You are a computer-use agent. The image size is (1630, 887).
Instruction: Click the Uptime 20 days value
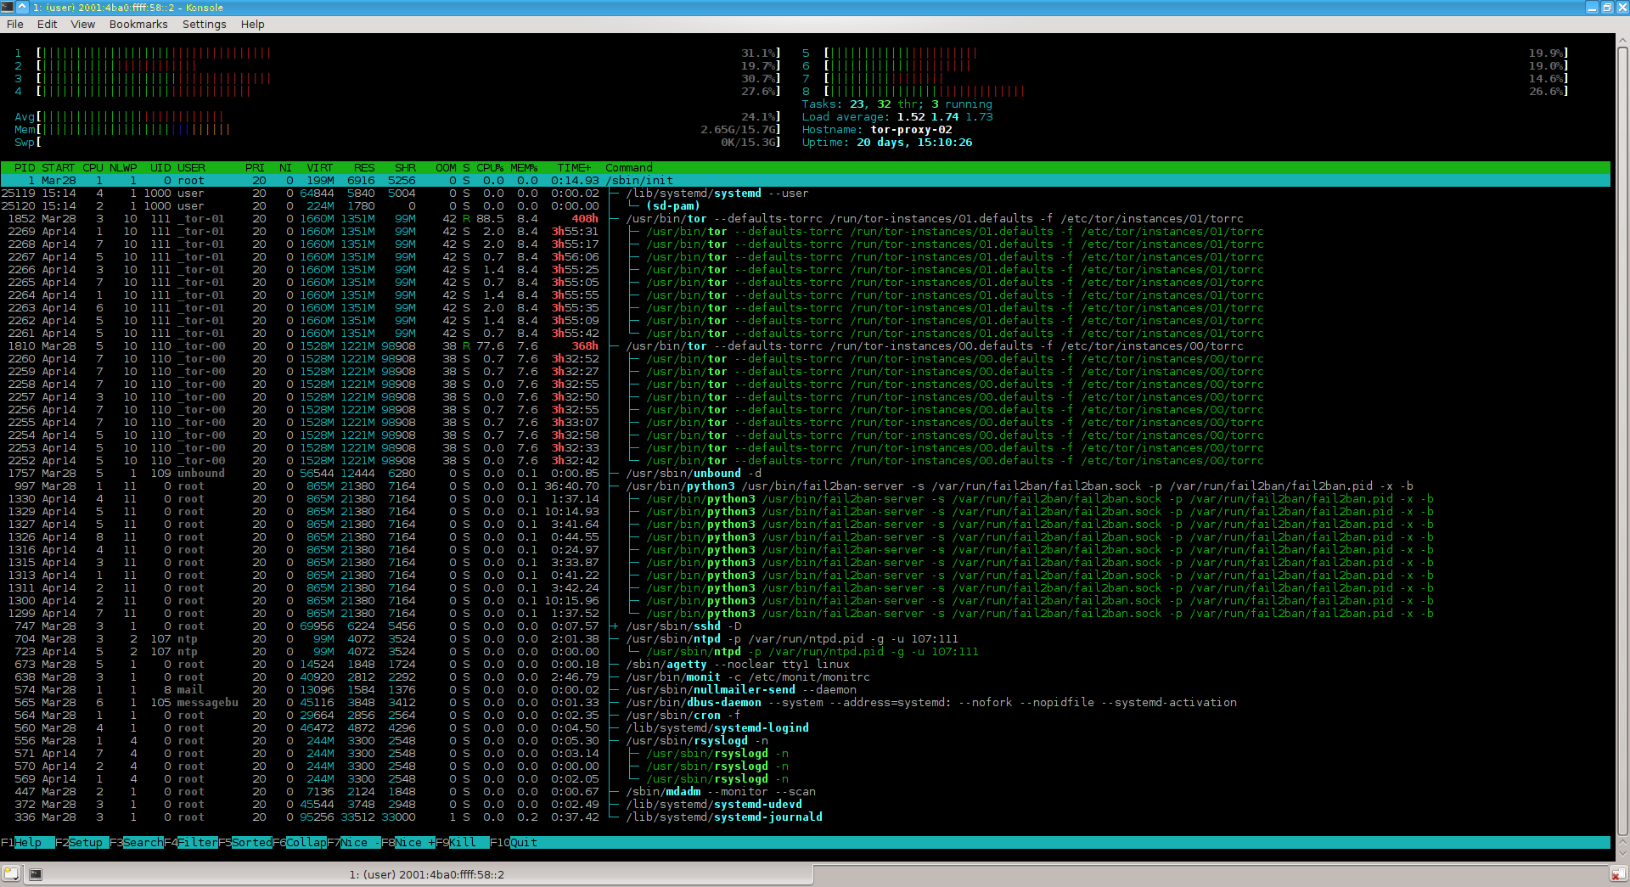[x=914, y=142]
